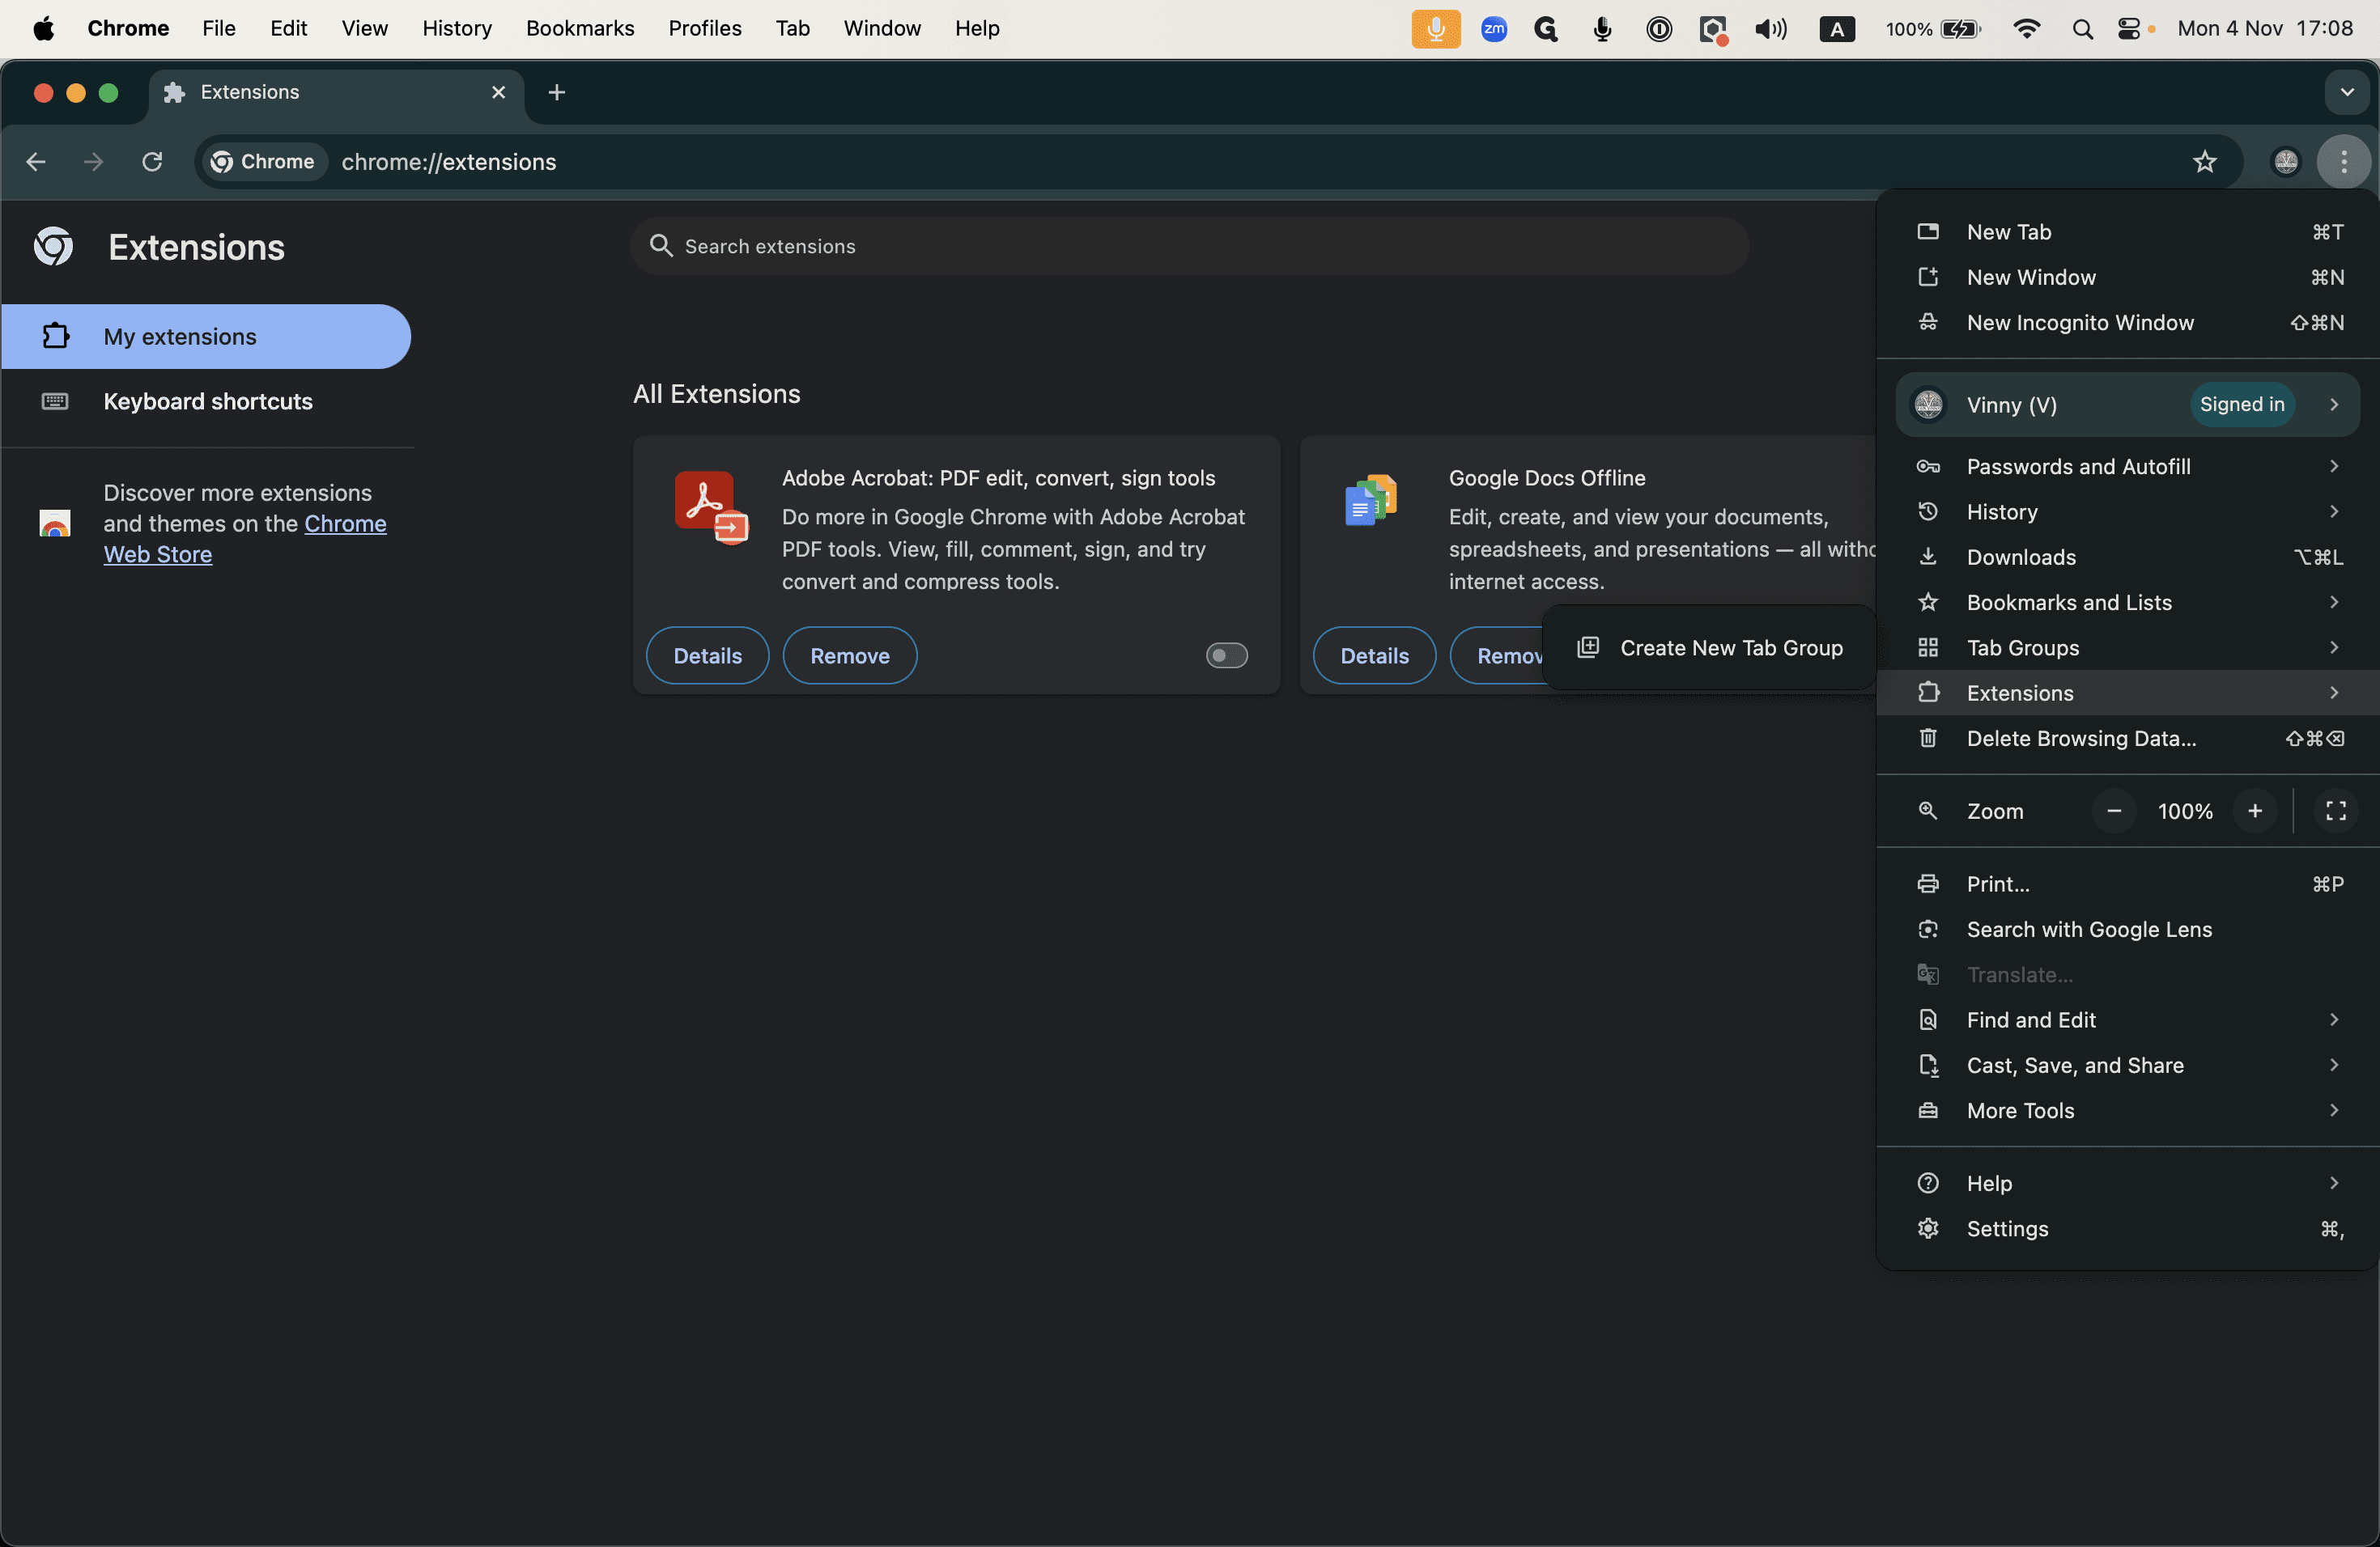Open the volume control in the menu bar
Viewport: 2380px width, 1547px height.
(x=1771, y=29)
